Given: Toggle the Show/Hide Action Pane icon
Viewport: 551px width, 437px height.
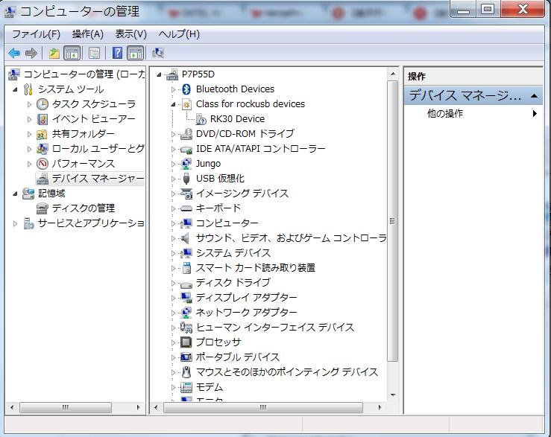Looking at the screenshot, I should click(135, 54).
